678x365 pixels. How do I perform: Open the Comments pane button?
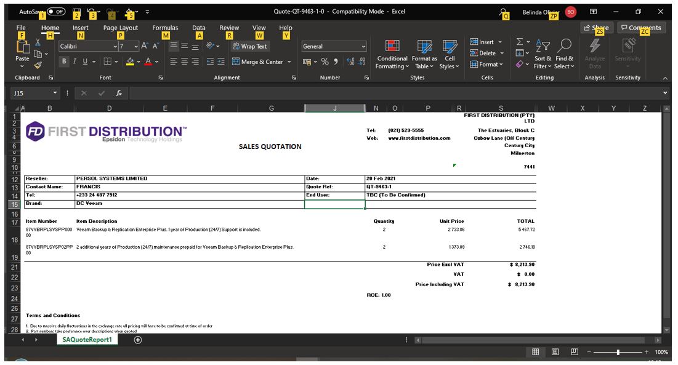[x=640, y=28]
